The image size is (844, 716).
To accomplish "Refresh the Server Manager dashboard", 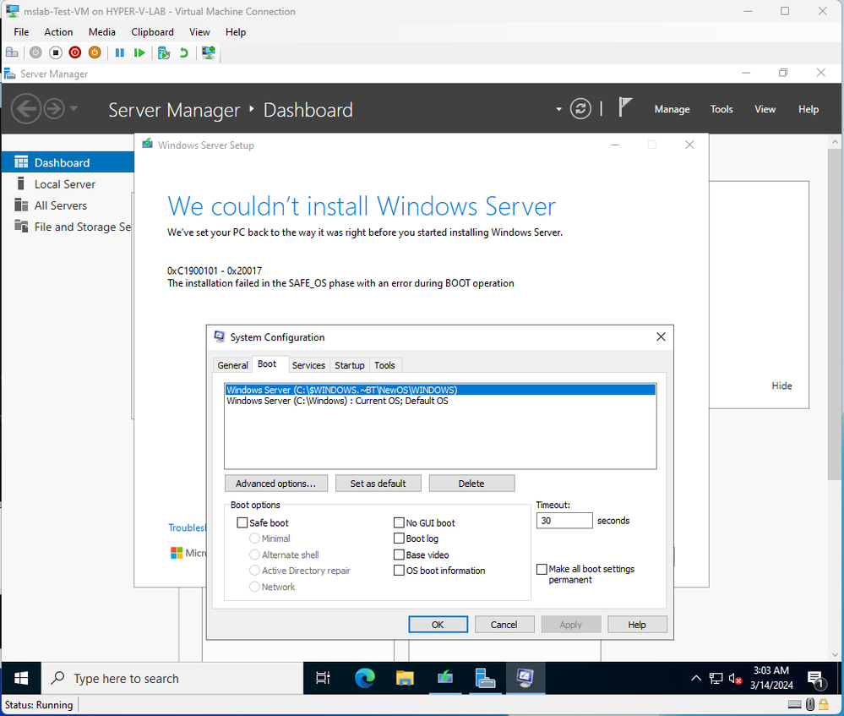I will tap(580, 109).
